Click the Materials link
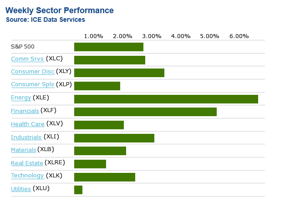Viewport: 285px width, 206px height. pos(23,150)
